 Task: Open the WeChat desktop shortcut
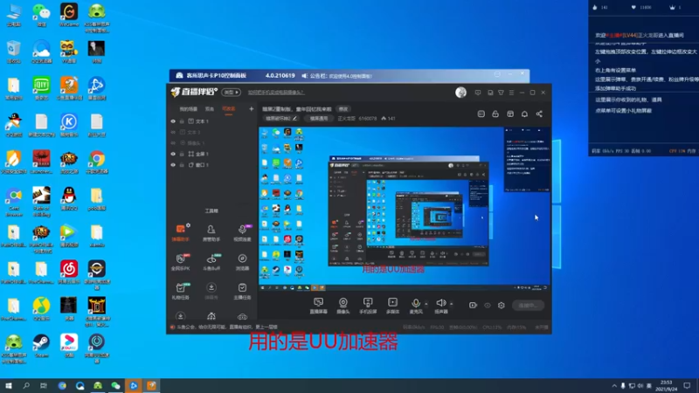41,16
